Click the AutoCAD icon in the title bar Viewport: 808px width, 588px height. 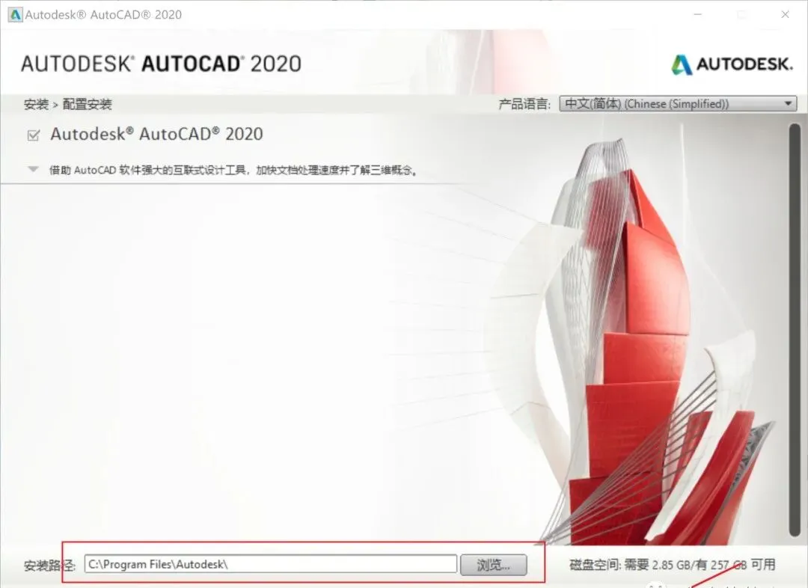pos(15,14)
